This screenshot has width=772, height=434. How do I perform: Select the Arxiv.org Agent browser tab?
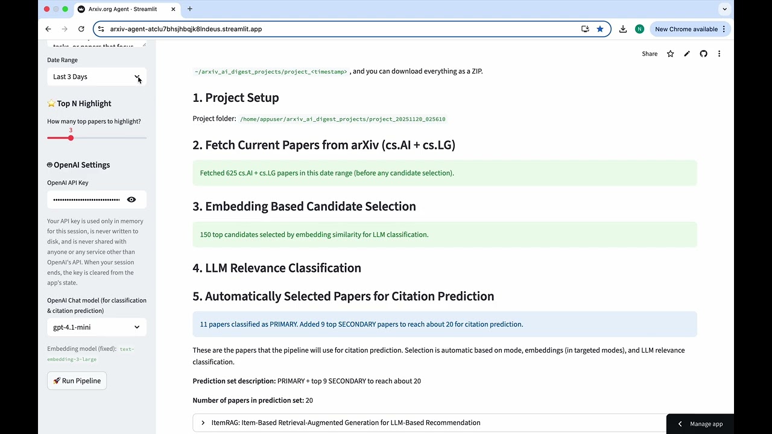pos(126,9)
